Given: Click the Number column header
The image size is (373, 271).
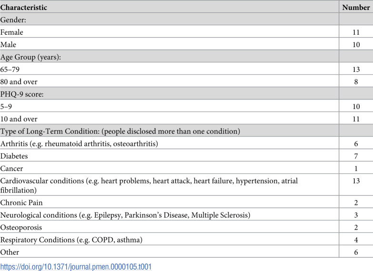Looking at the screenshot, I should (x=356, y=7).
